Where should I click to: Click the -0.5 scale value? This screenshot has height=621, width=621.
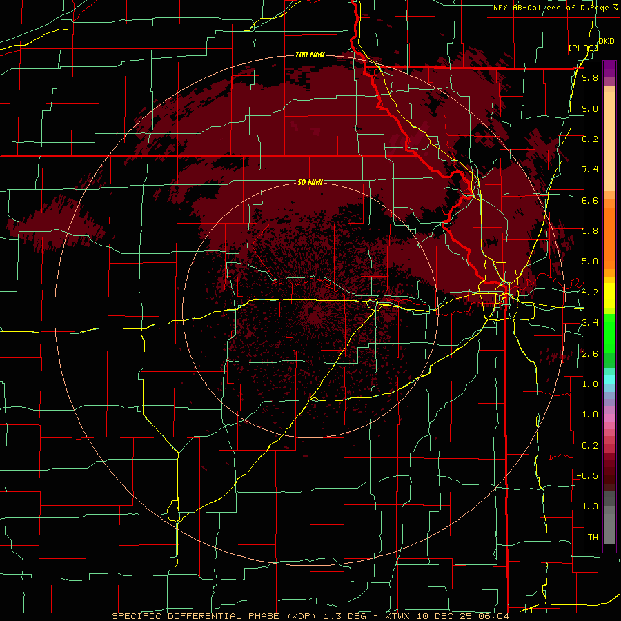(x=587, y=476)
